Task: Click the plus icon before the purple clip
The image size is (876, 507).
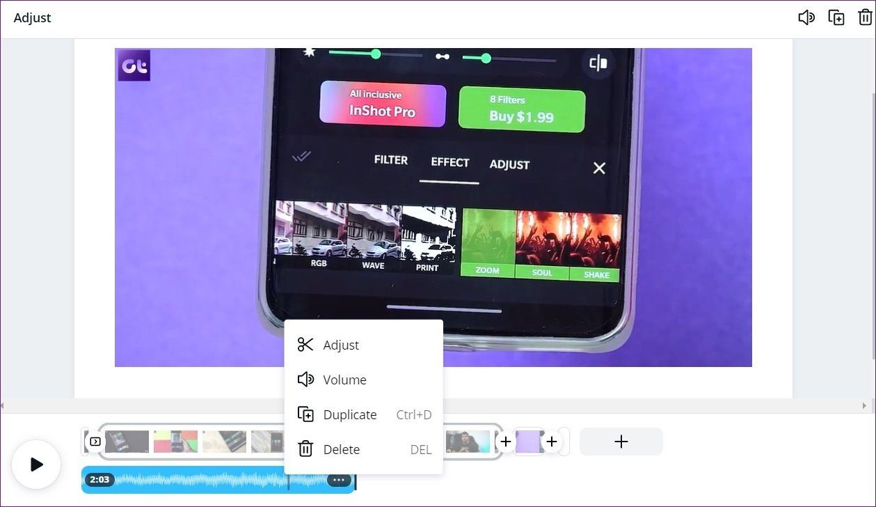Action: (x=506, y=442)
